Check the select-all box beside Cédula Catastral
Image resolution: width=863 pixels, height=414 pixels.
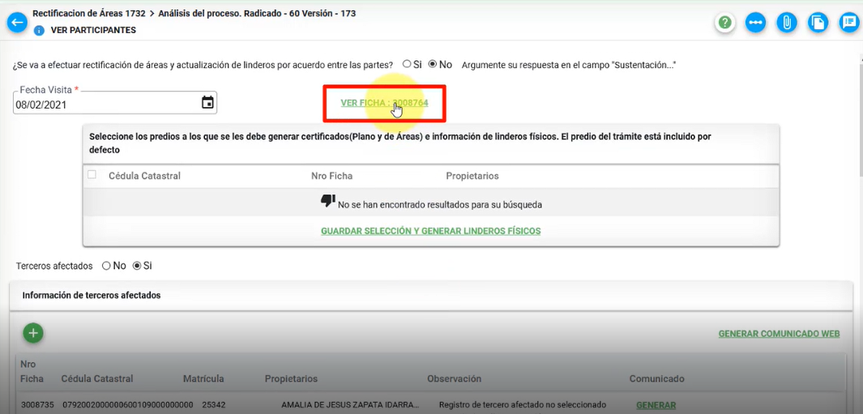pyautogui.click(x=92, y=175)
